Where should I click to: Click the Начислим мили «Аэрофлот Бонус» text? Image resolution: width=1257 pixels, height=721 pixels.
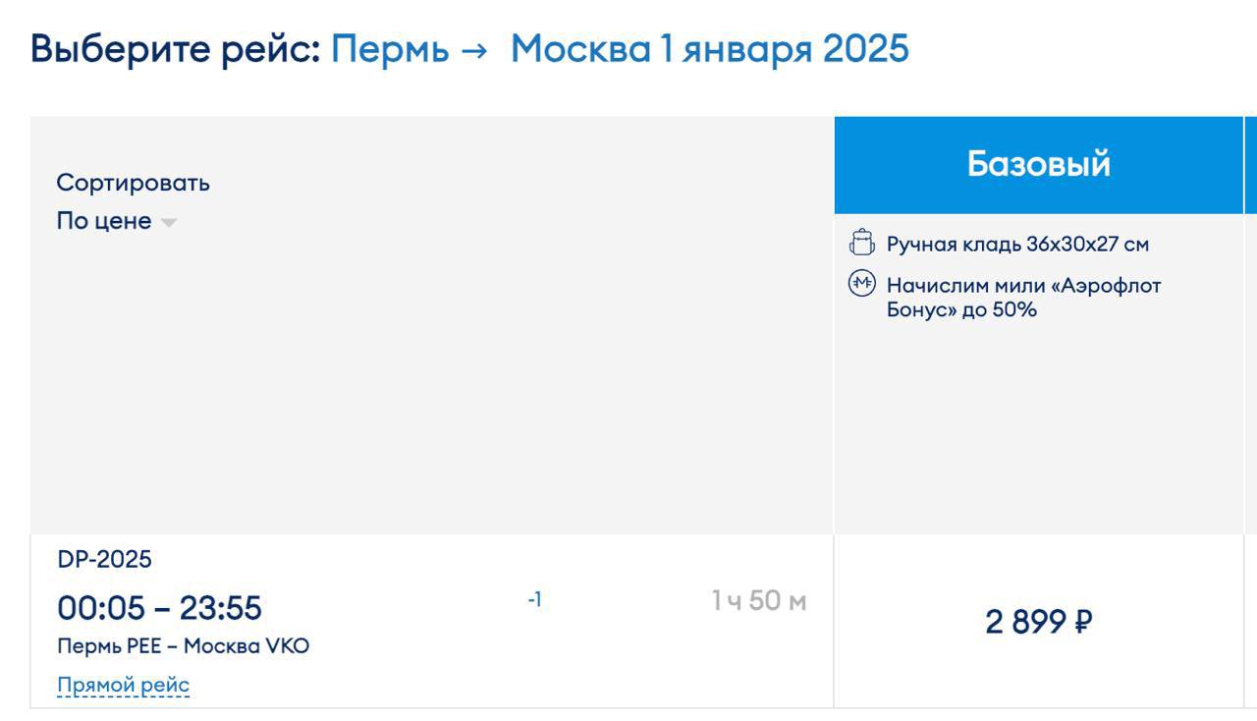[x=1023, y=298]
